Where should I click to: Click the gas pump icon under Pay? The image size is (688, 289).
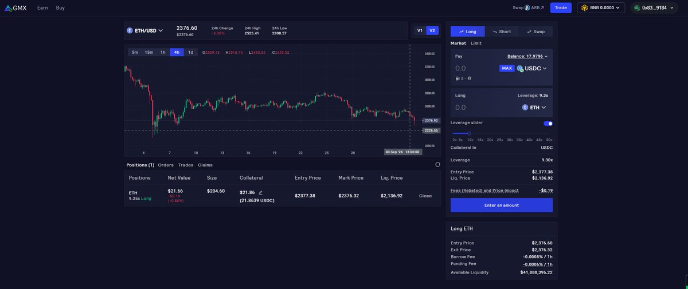pyautogui.click(x=458, y=78)
